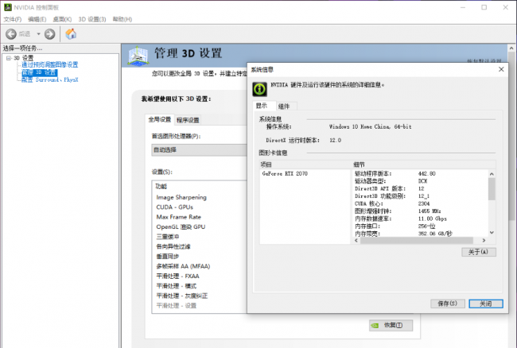Go to Home via house icon
This screenshot has height=348, width=517.
coord(71,33)
